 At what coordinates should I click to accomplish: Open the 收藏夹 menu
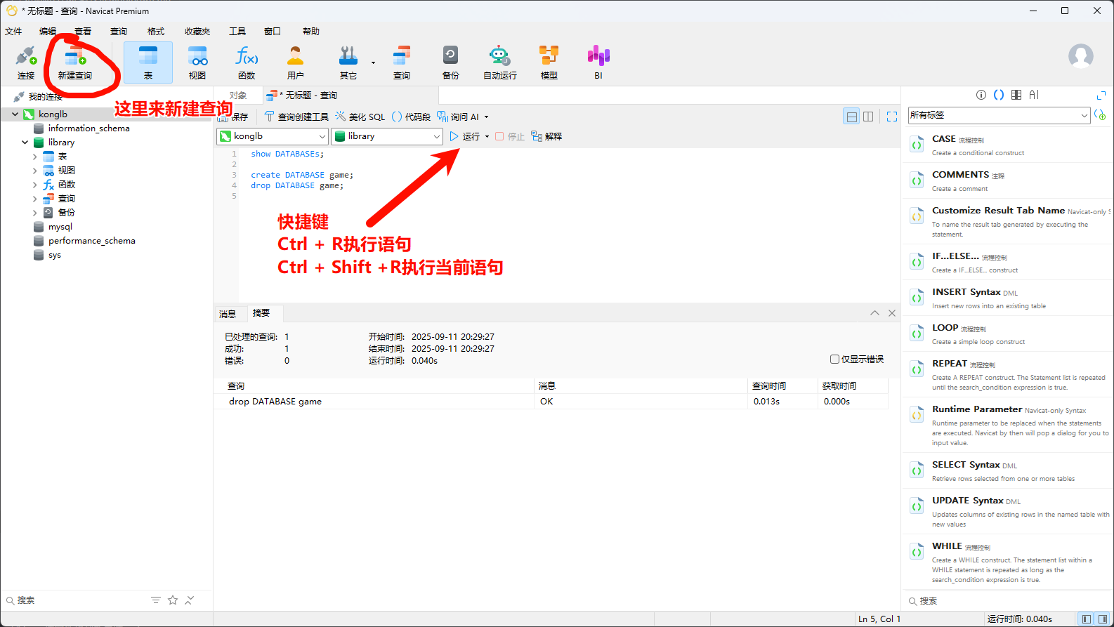tap(197, 32)
